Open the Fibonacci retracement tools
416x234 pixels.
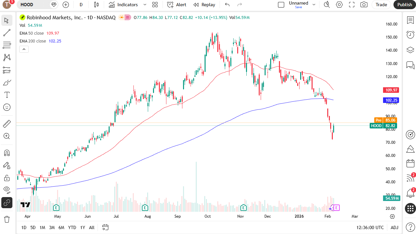tap(7, 45)
